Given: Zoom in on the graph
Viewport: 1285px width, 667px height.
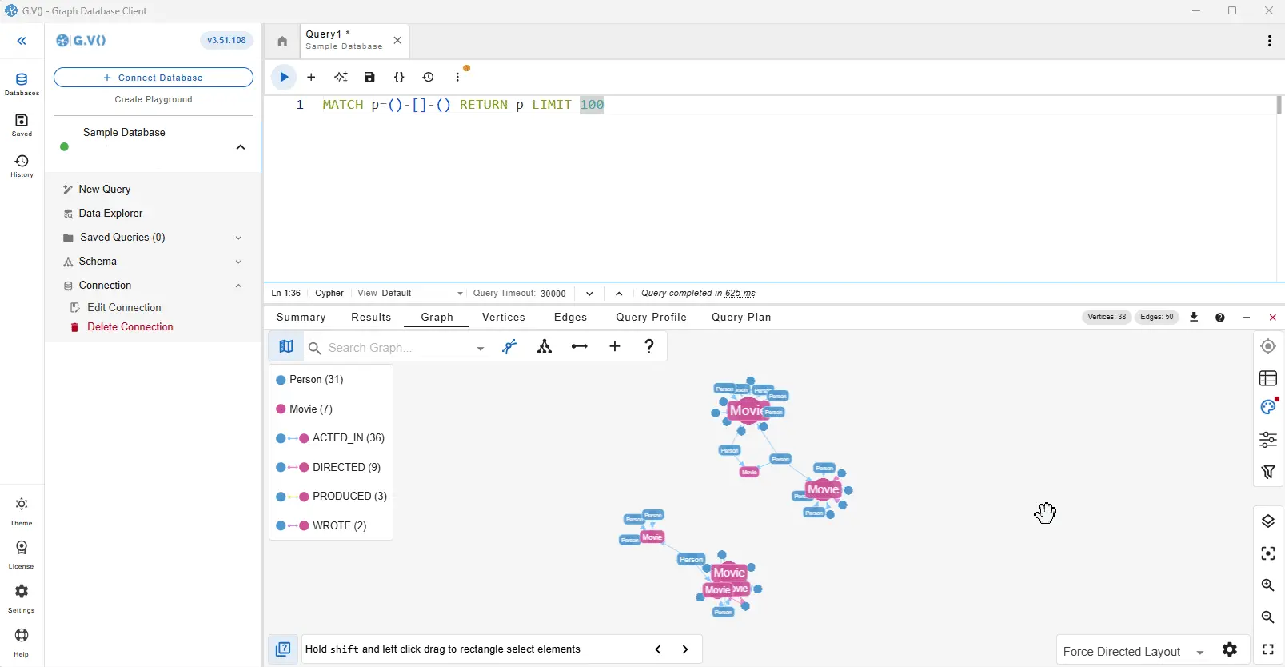Looking at the screenshot, I should [x=1268, y=585].
